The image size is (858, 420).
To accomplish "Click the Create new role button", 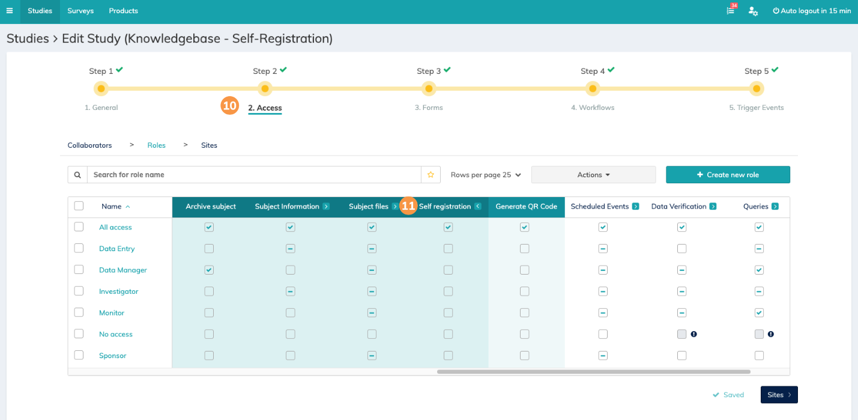I will coord(728,175).
